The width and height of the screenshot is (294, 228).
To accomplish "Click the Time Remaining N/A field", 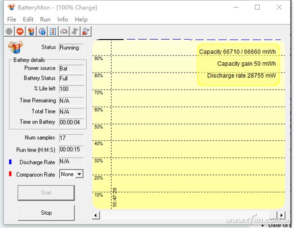I will pyautogui.click(x=71, y=101).
